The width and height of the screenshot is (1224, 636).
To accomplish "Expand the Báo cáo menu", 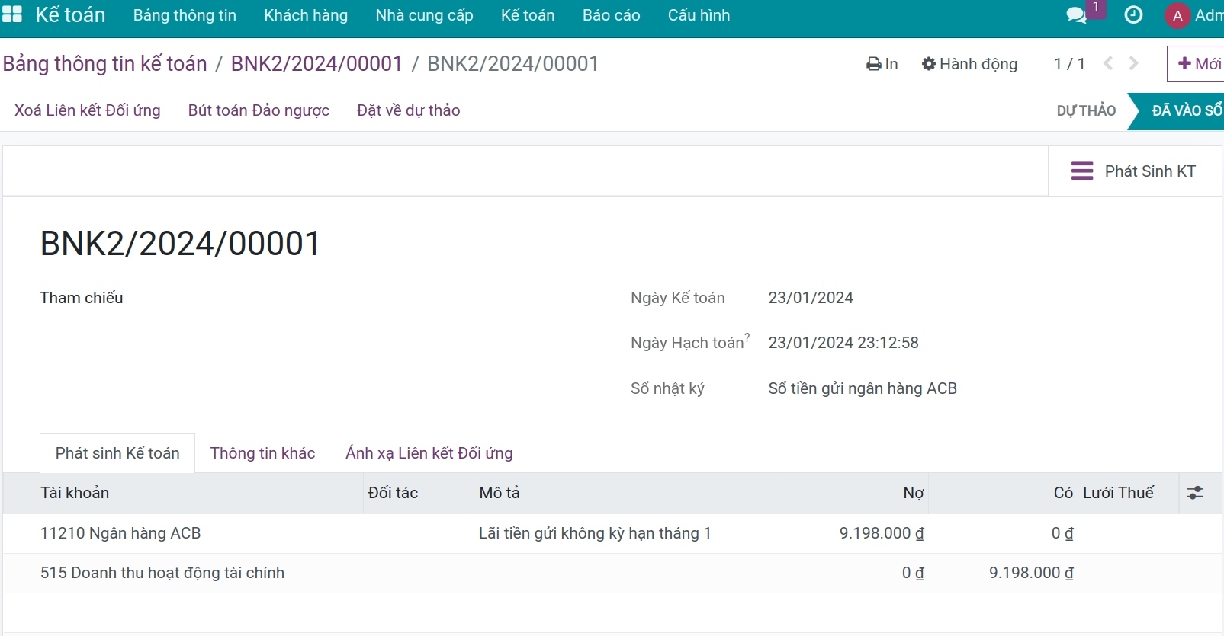I will [x=611, y=15].
